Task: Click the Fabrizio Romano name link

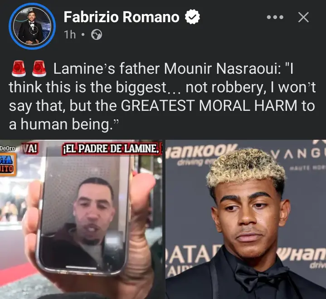Action: (122, 17)
